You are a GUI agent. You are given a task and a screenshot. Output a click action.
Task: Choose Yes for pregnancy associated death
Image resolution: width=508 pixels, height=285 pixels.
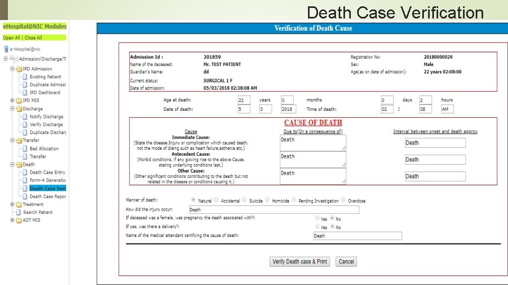click(x=317, y=218)
